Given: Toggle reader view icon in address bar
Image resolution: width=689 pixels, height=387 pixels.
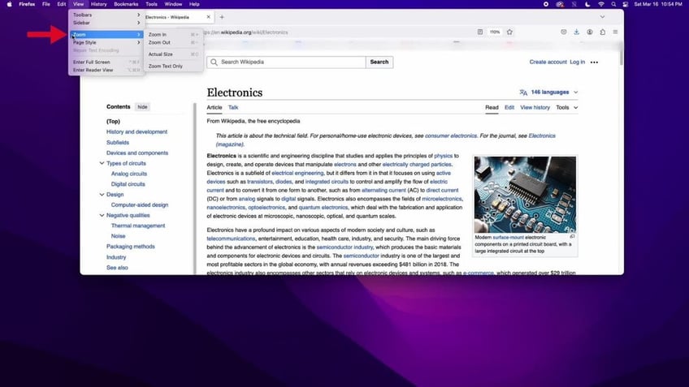Looking at the screenshot, I should tap(480, 32).
